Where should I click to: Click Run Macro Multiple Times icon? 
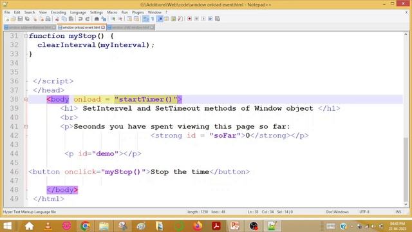point(211,19)
